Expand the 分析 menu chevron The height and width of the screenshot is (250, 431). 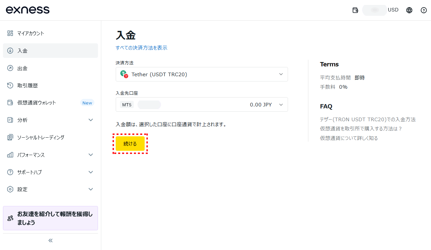(91, 120)
